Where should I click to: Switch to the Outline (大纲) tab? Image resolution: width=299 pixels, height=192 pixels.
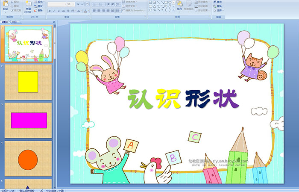[14, 21]
